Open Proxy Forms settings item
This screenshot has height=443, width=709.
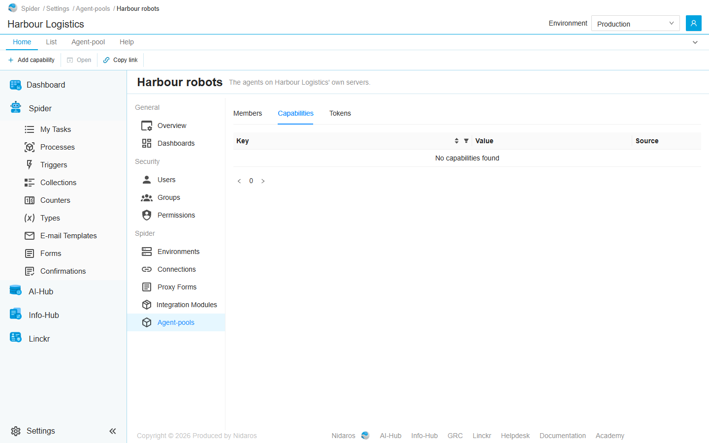click(176, 287)
